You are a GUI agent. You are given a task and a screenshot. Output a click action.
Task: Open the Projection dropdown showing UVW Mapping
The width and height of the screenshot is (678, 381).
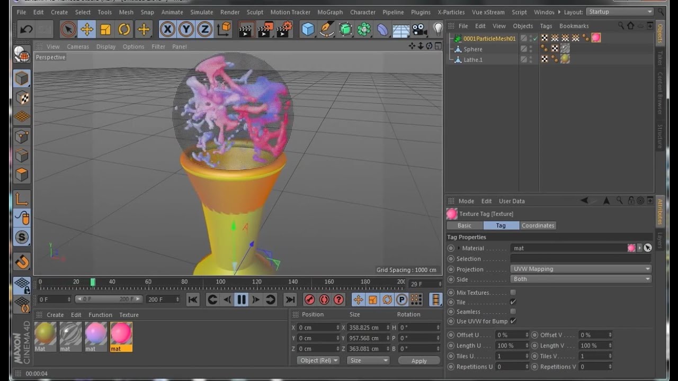pyautogui.click(x=580, y=269)
